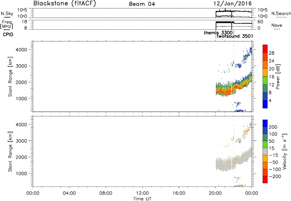Click the '16:00' time axis tick label
This screenshot has width=291, height=201.
(x=179, y=193)
